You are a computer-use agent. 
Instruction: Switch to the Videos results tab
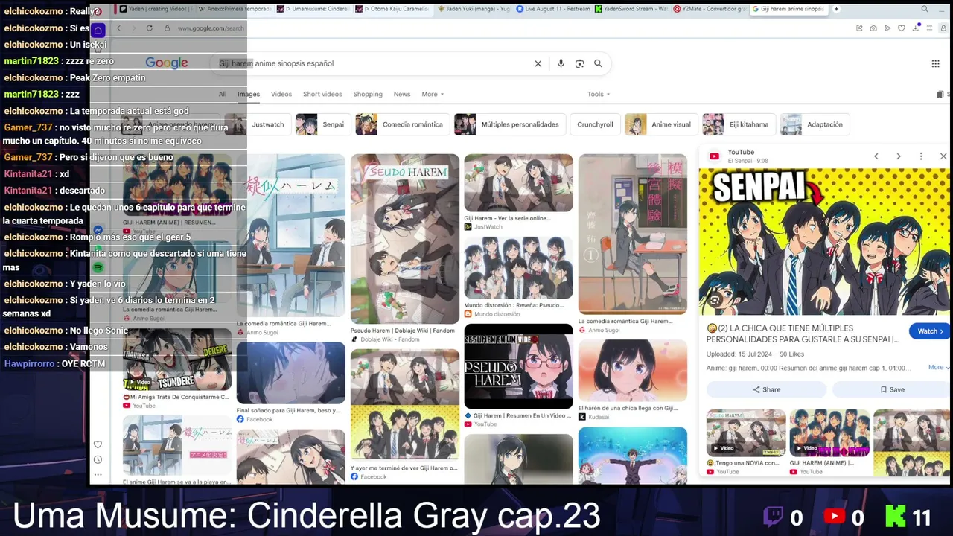[281, 95]
